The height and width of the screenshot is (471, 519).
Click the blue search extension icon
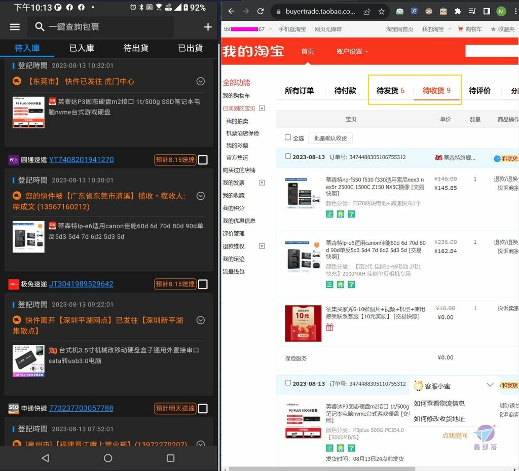414,11
